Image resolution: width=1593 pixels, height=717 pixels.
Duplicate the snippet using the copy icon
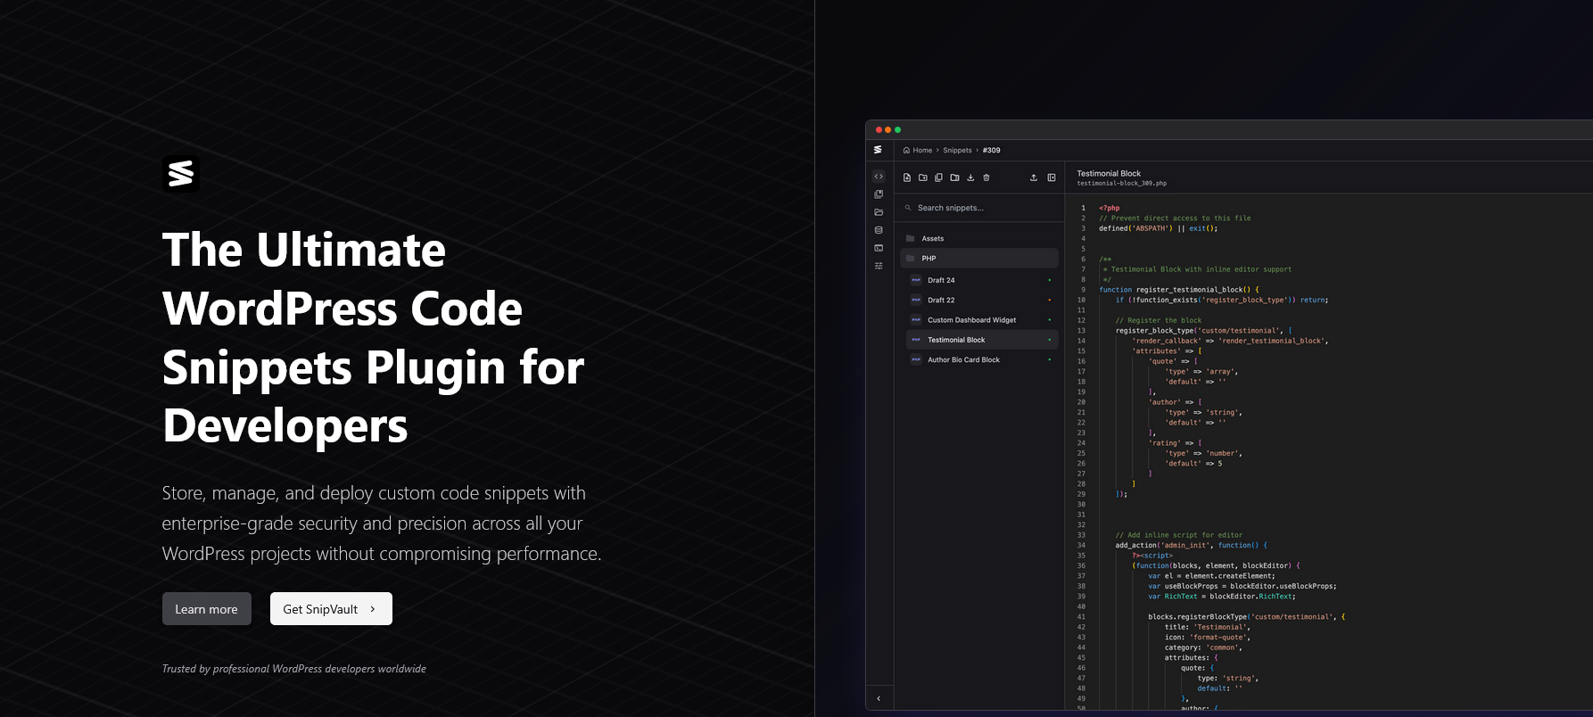pos(938,177)
